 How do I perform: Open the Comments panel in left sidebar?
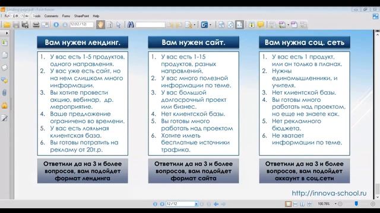(5, 80)
